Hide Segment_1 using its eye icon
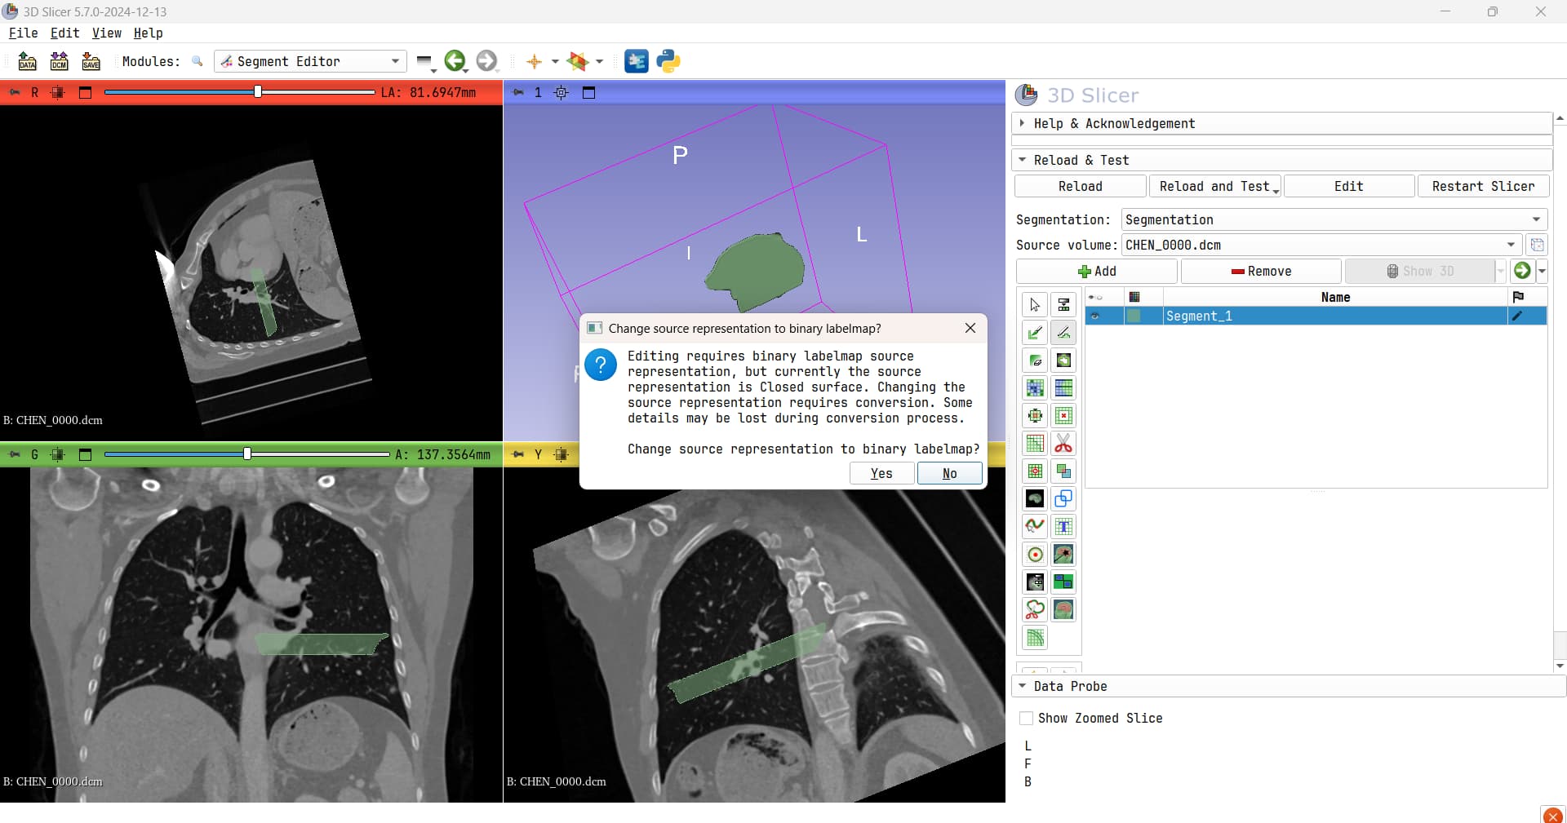 click(x=1095, y=316)
